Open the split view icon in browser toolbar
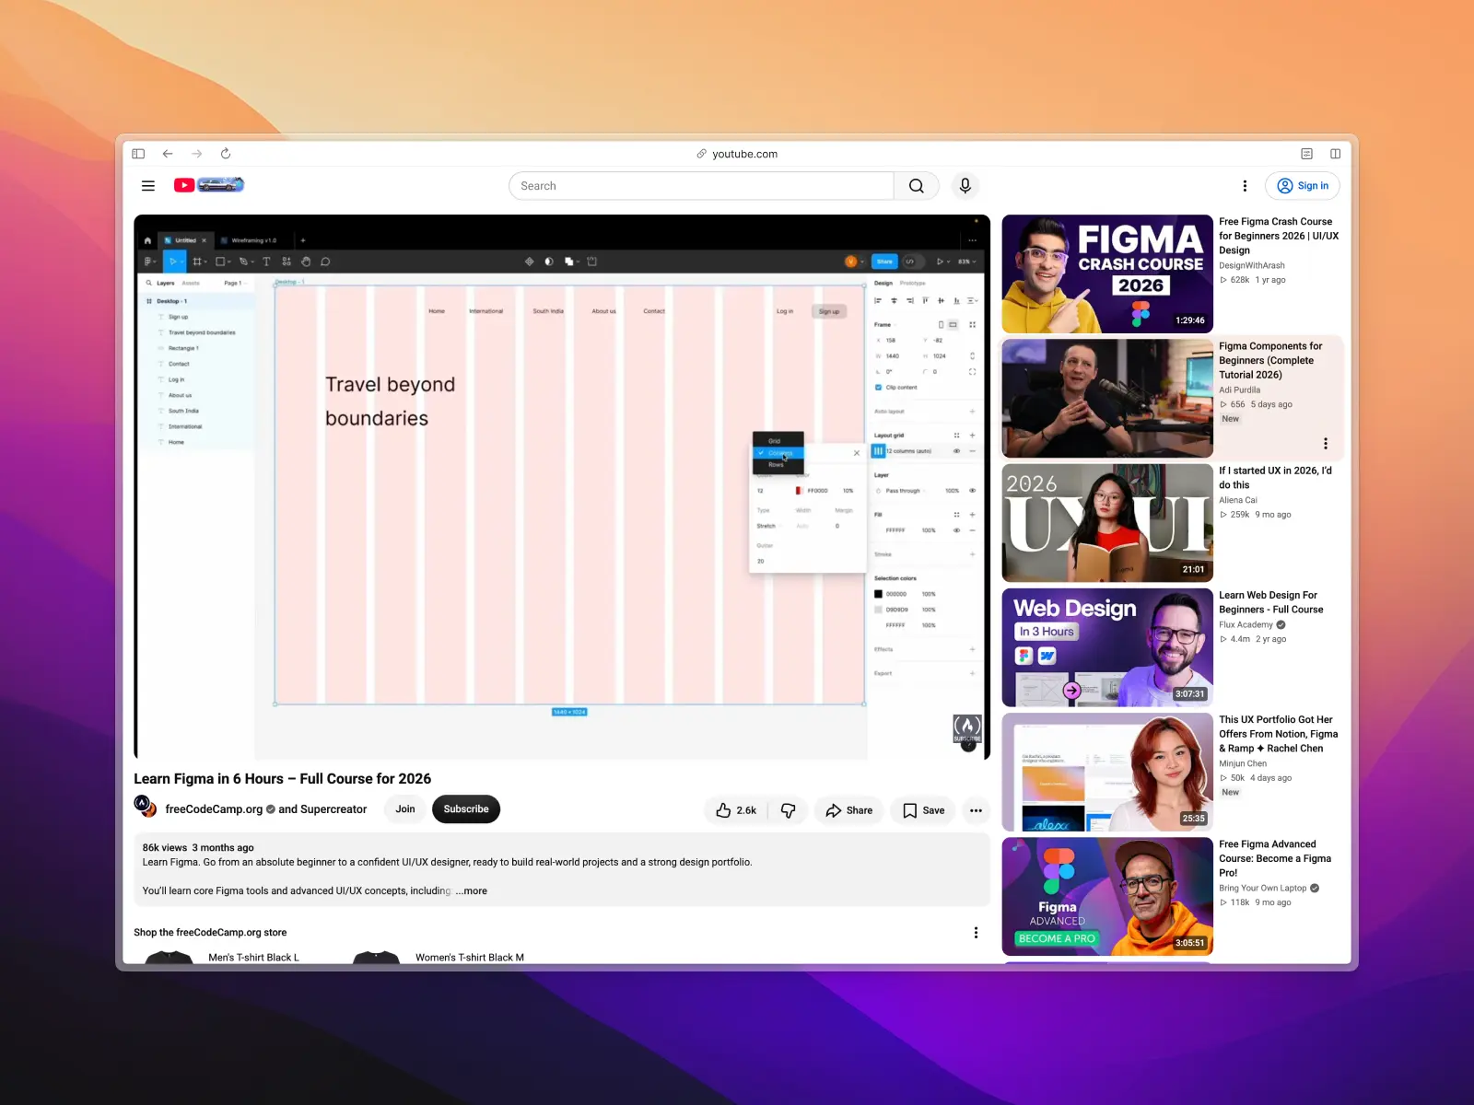This screenshot has height=1105, width=1474. click(x=1335, y=154)
